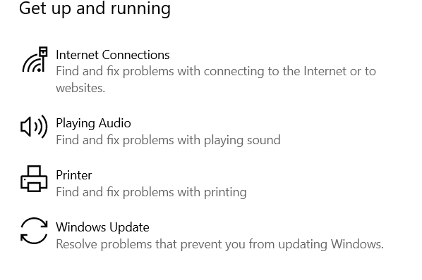Click 'Find and fix problems with playing sound'
The image size is (422, 280).
point(168,140)
